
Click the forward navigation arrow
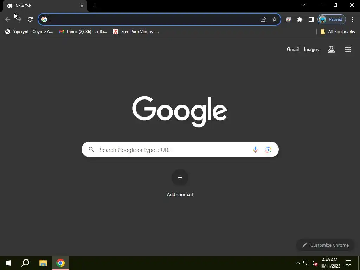19,19
